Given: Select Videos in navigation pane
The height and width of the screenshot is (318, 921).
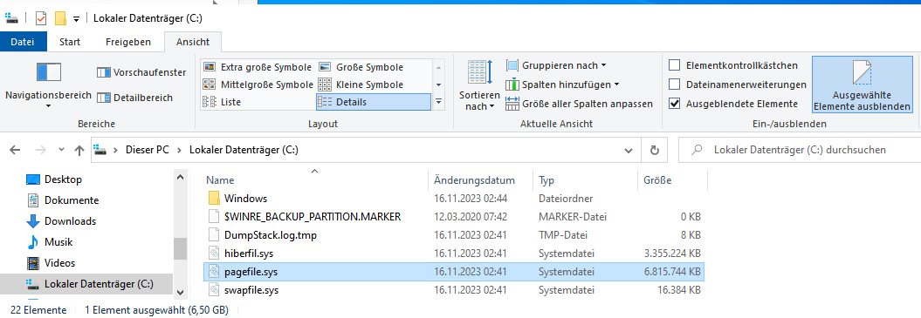Looking at the screenshot, I should point(59,263).
